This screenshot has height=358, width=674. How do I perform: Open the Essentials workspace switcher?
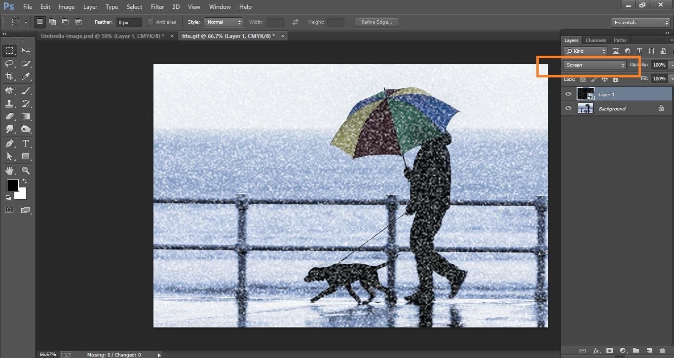pyautogui.click(x=640, y=22)
